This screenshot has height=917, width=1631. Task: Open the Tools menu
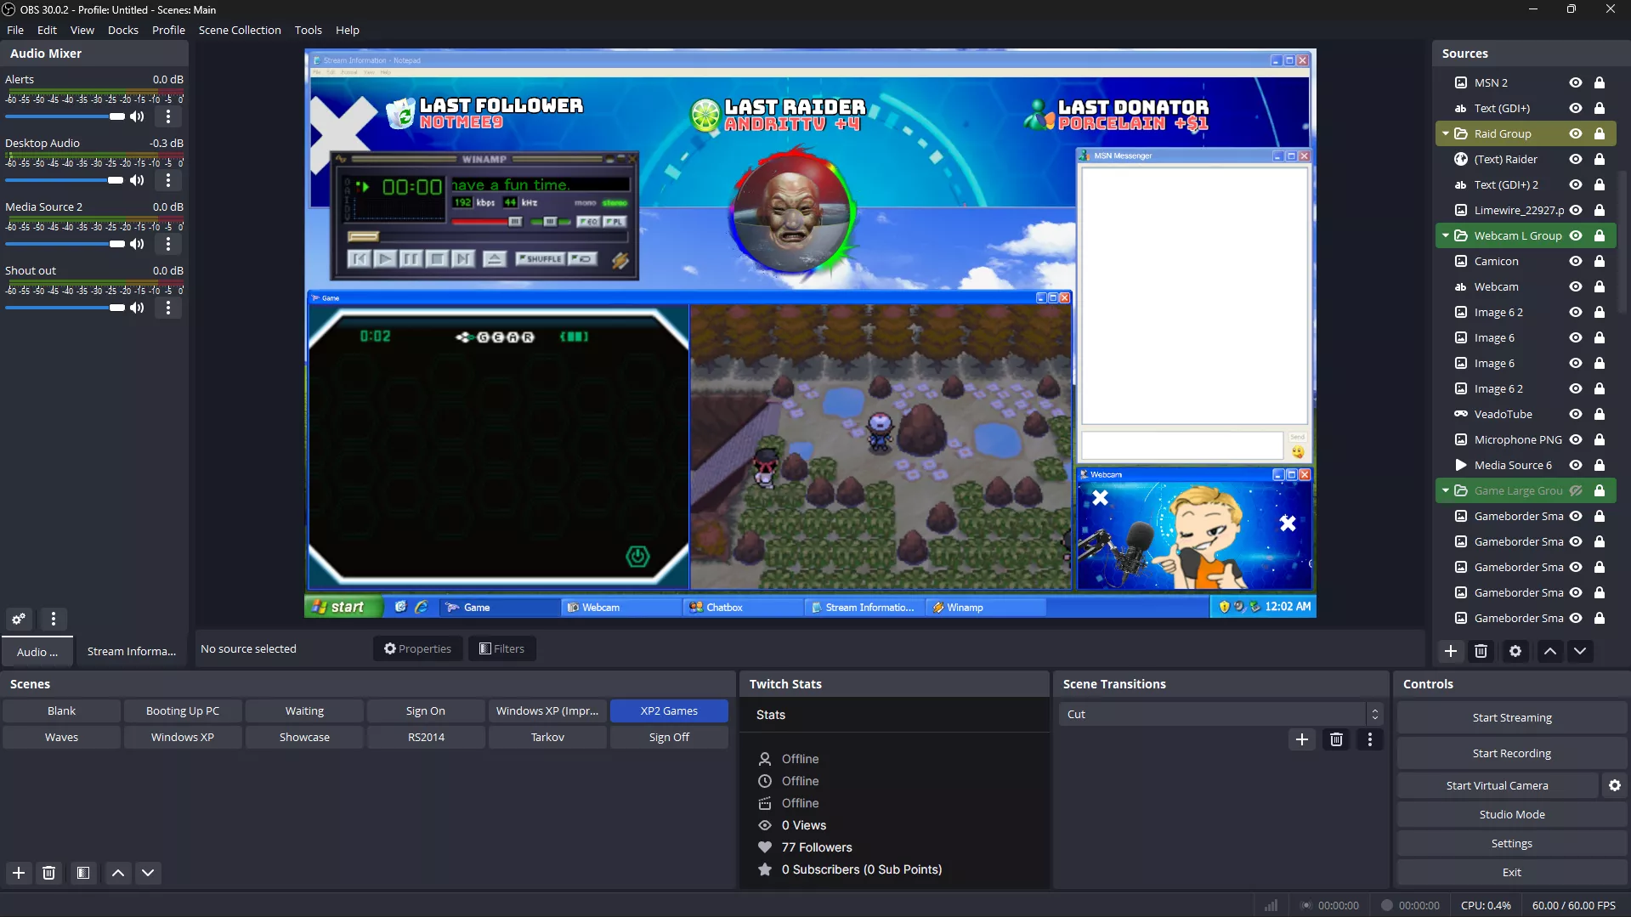[x=308, y=30]
